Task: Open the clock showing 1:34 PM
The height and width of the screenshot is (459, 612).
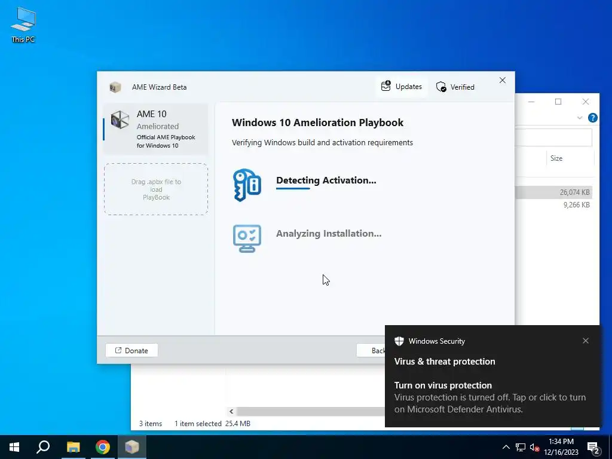Action: tap(561, 447)
